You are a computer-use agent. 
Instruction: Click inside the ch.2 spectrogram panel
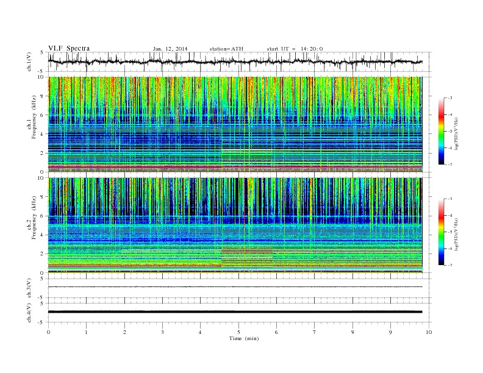pos(235,226)
